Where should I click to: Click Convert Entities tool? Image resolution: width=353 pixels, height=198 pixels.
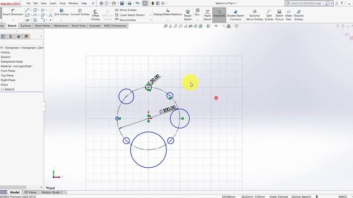pyautogui.click(x=80, y=12)
